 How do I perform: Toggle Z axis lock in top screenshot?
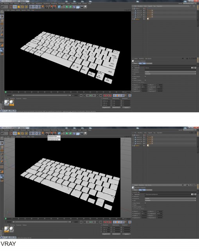click(38, 7)
